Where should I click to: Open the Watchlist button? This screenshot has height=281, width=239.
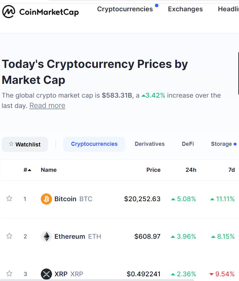[25, 144]
